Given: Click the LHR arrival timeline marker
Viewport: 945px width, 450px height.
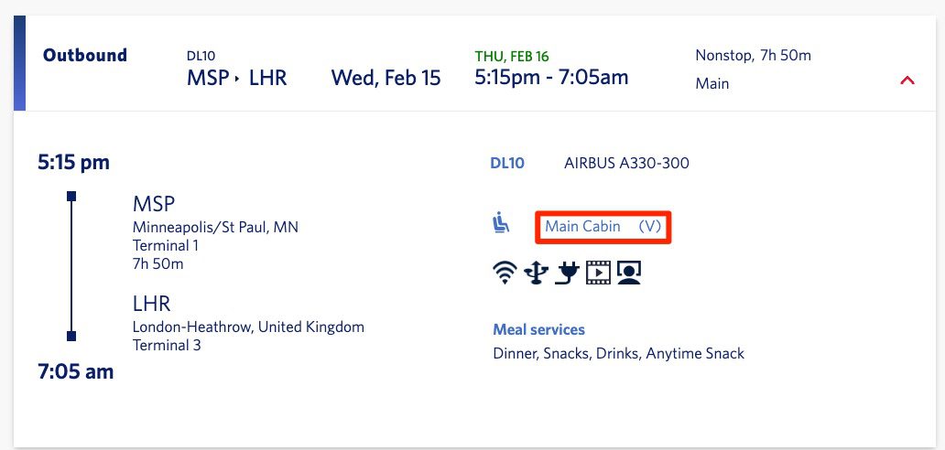Looking at the screenshot, I should 71,336.
